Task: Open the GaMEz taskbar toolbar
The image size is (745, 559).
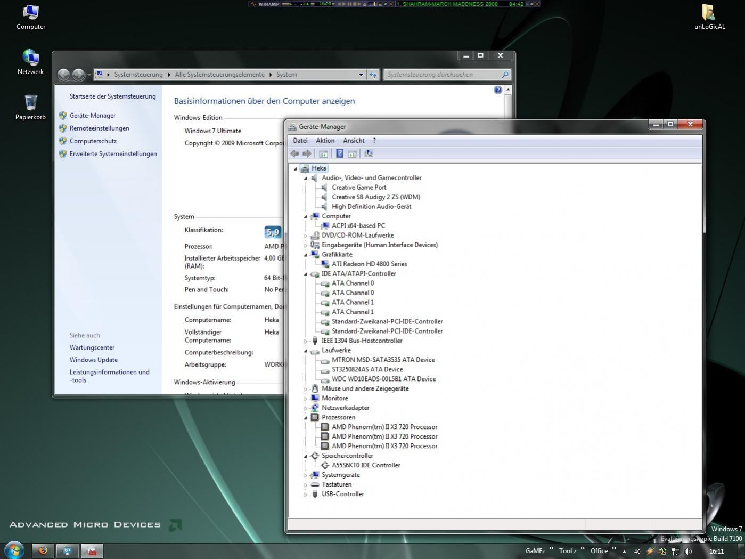Action: coord(535,551)
